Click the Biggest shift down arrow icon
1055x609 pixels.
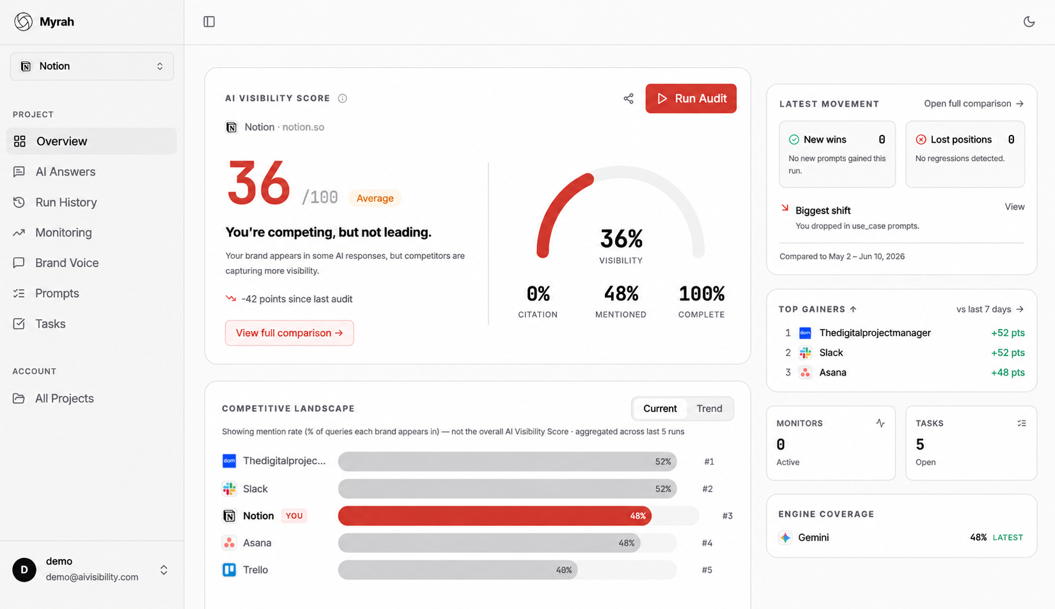coord(785,208)
